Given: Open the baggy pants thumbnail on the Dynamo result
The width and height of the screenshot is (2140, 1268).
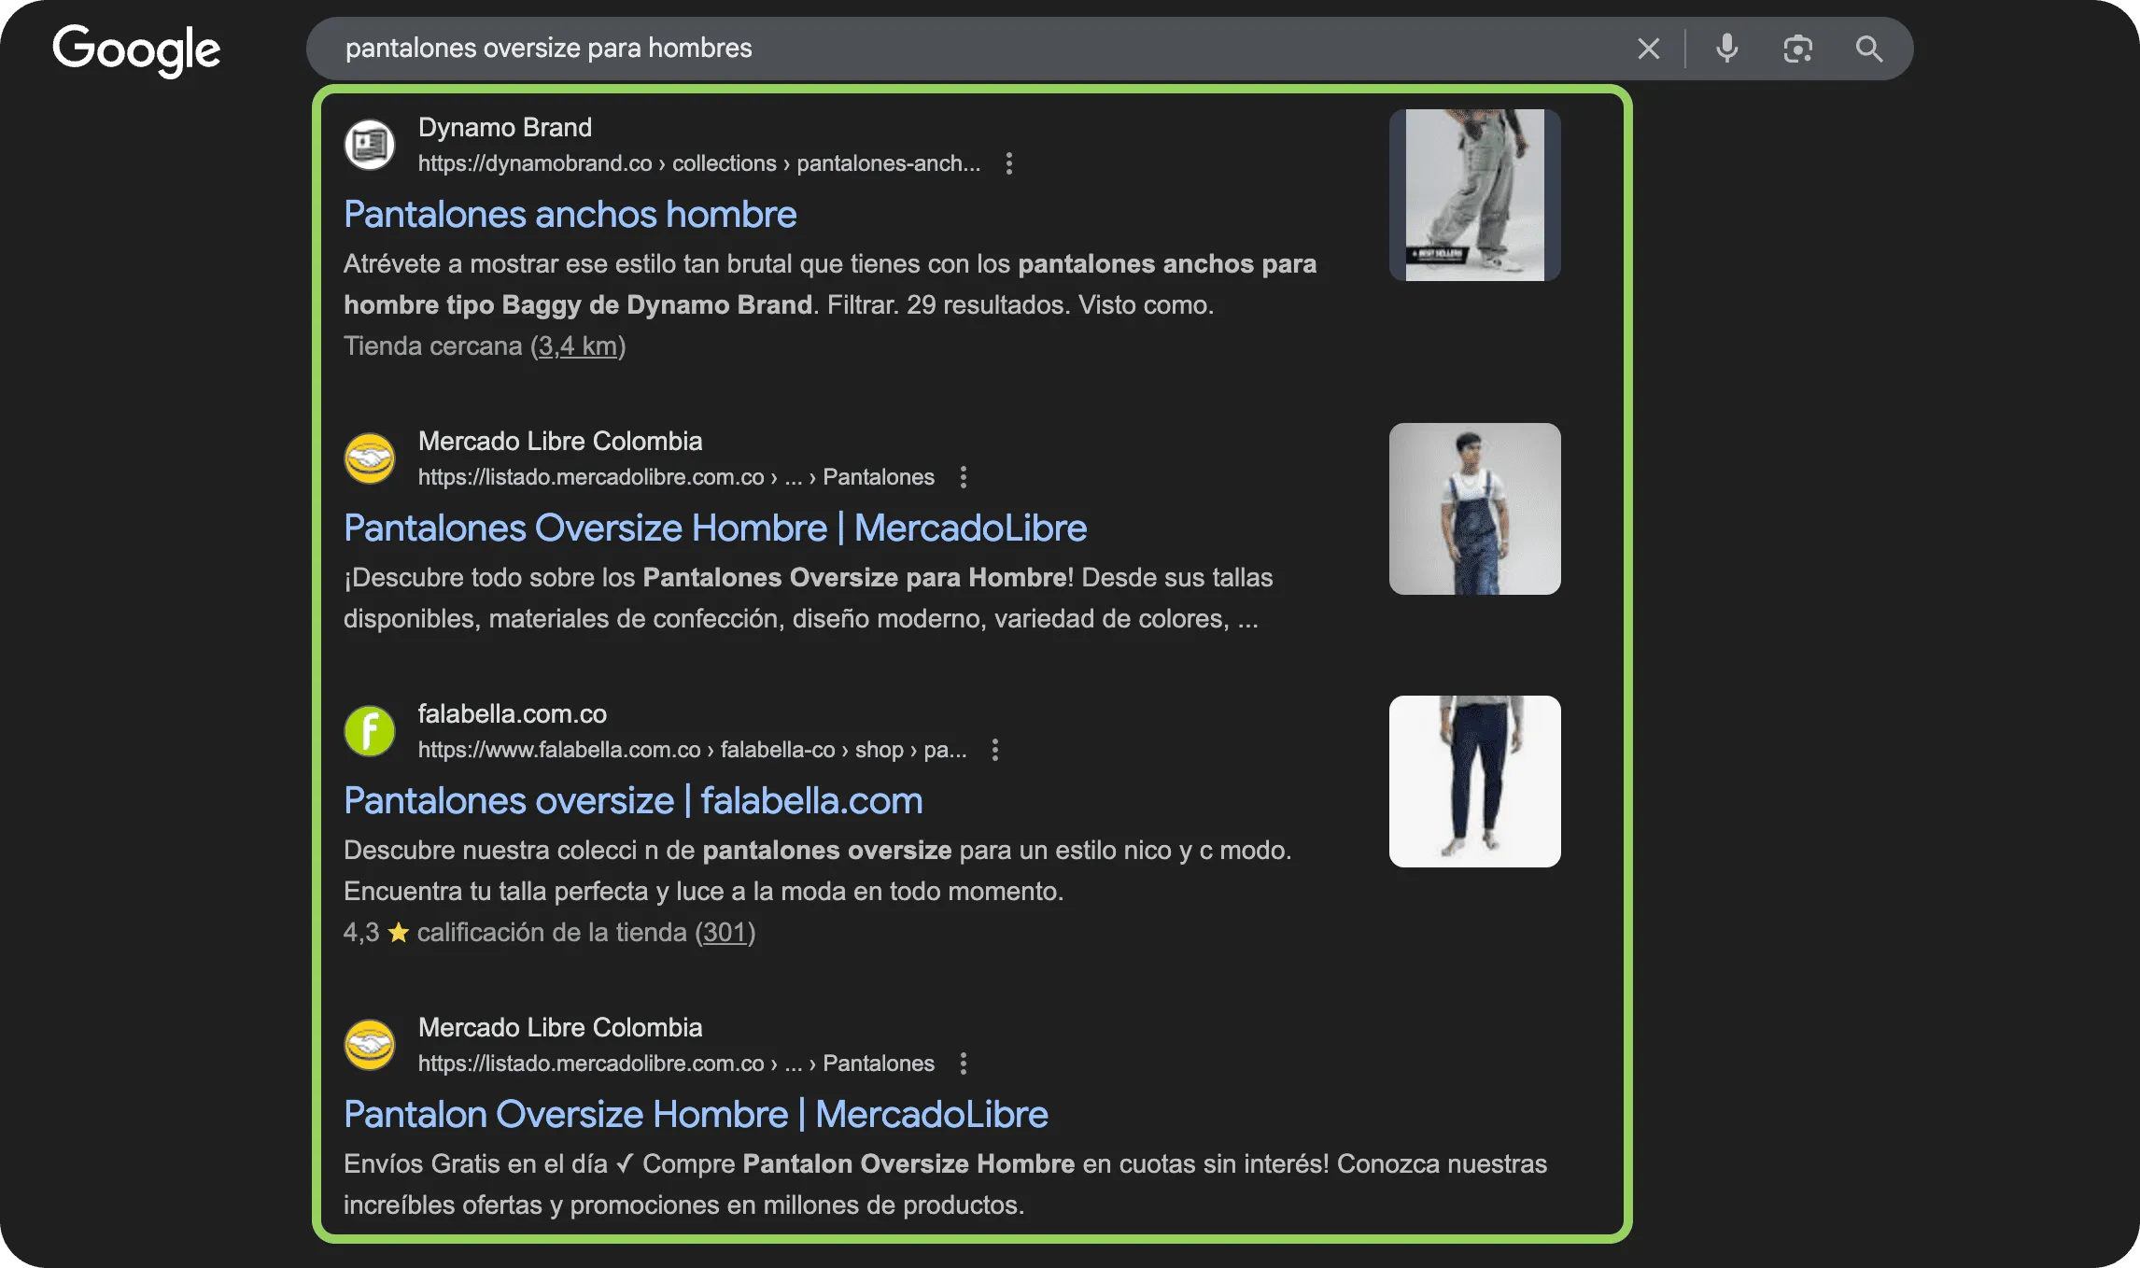Looking at the screenshot, I should (x=1474, y=195).
